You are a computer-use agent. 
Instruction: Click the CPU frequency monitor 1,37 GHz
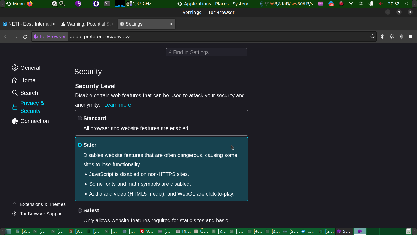(139, 4)
